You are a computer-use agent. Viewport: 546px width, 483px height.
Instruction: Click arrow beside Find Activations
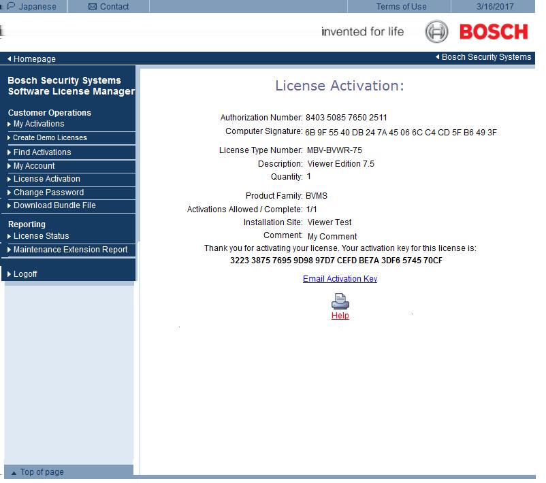coord(9,152)
